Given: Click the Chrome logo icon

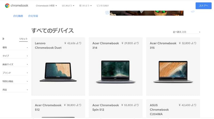Looking at the screenshot, I should 7,6.
